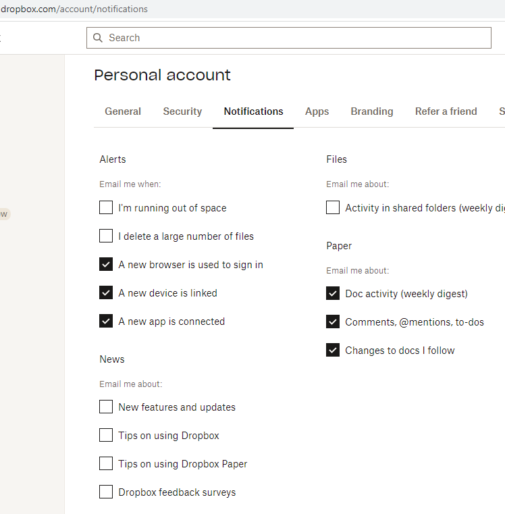Viewport: 505px width, 514px height.
Task: Tick "Tips on using Dropbox Paper"
Action: point(106,463)
